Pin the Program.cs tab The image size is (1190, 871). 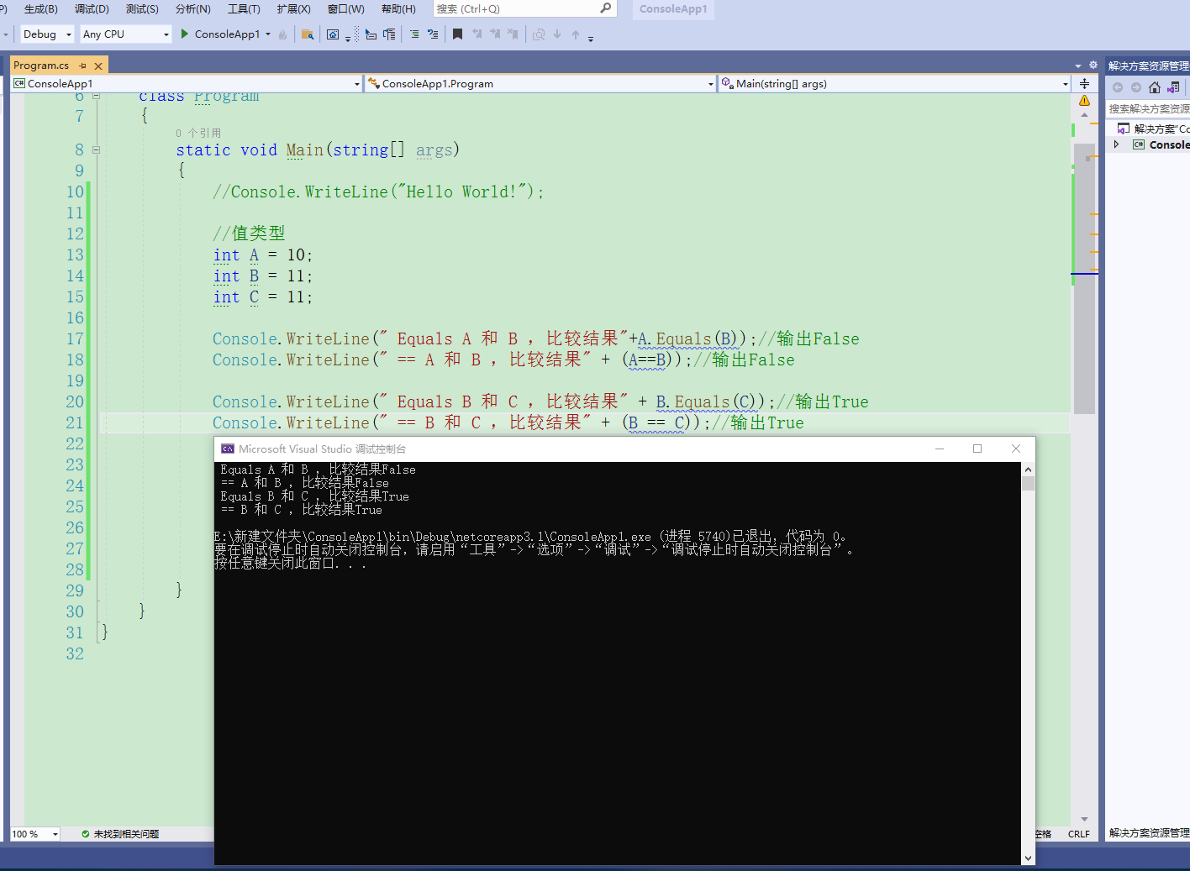[x=82, y=66]
